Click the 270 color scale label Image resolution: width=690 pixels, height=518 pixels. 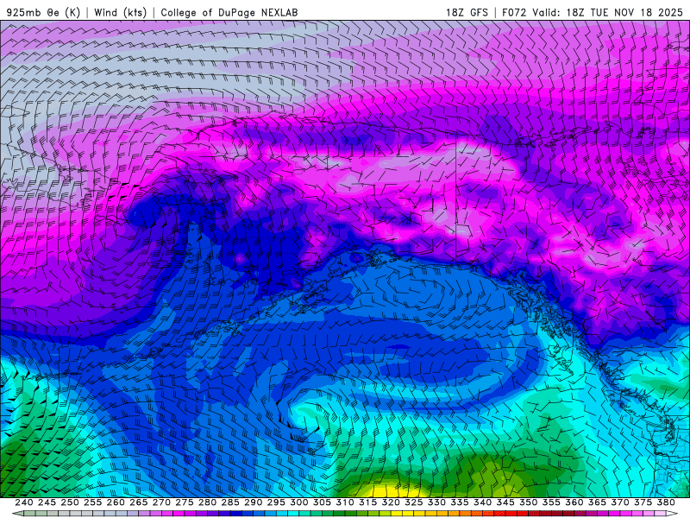point(161,502)
